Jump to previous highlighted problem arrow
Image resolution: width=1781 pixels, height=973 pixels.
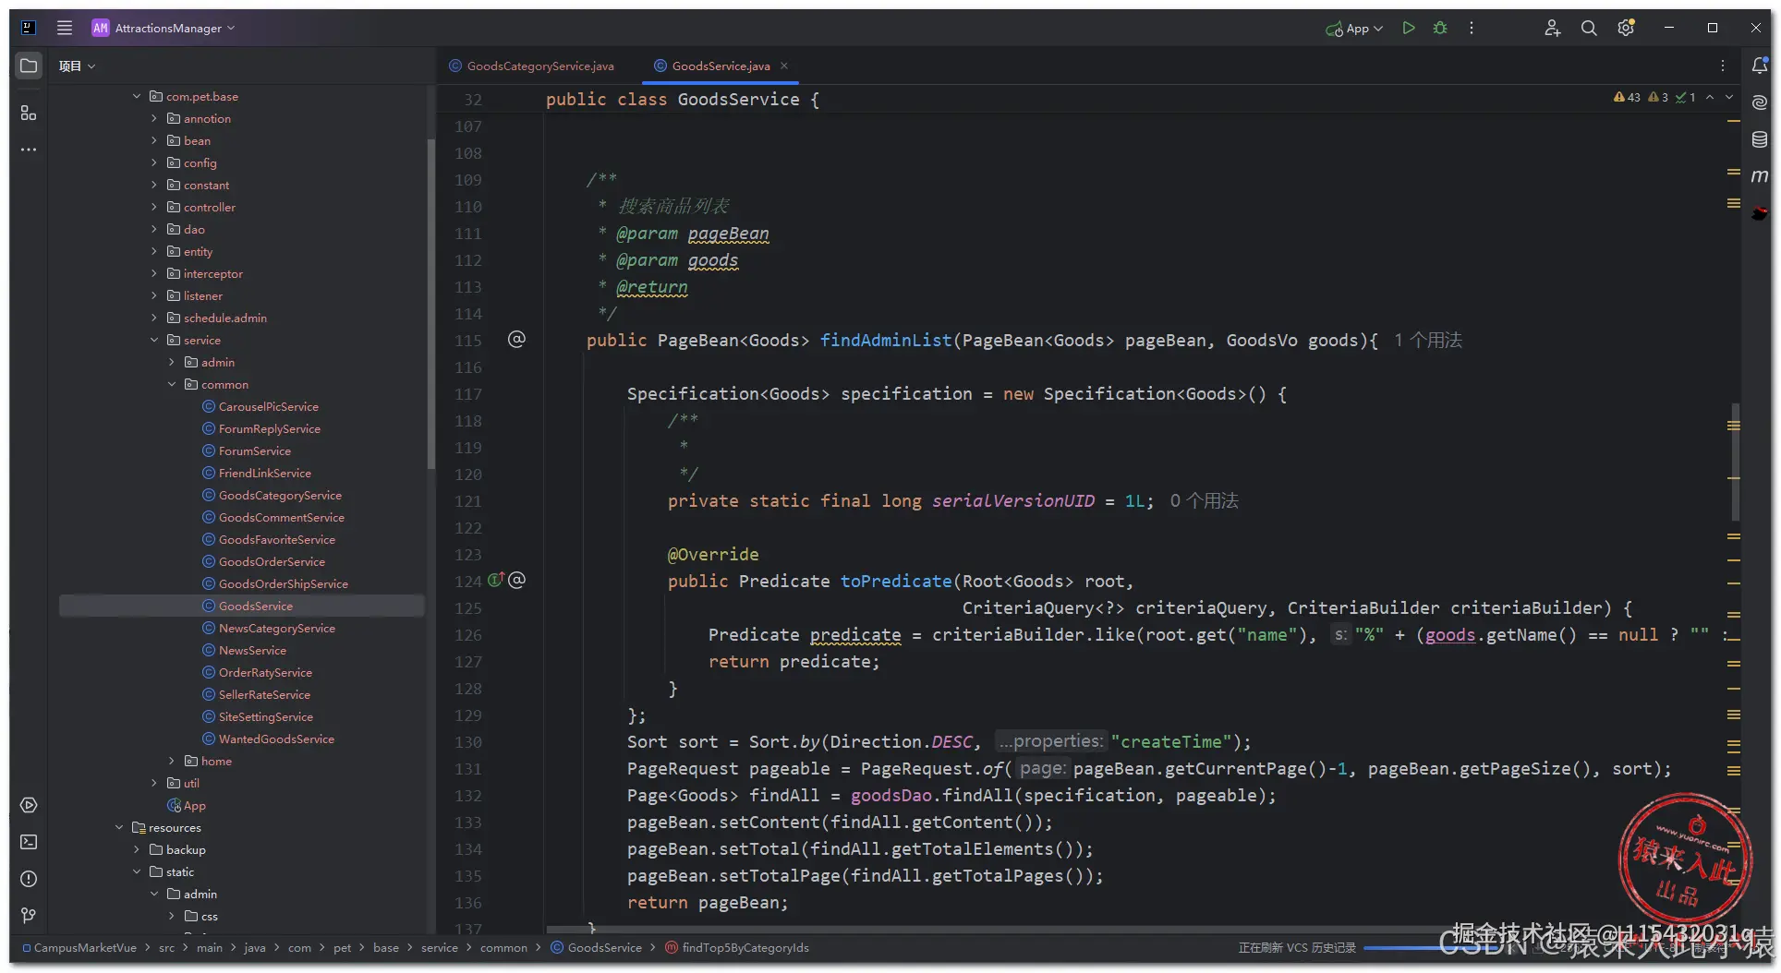[x=1710, y=97]
